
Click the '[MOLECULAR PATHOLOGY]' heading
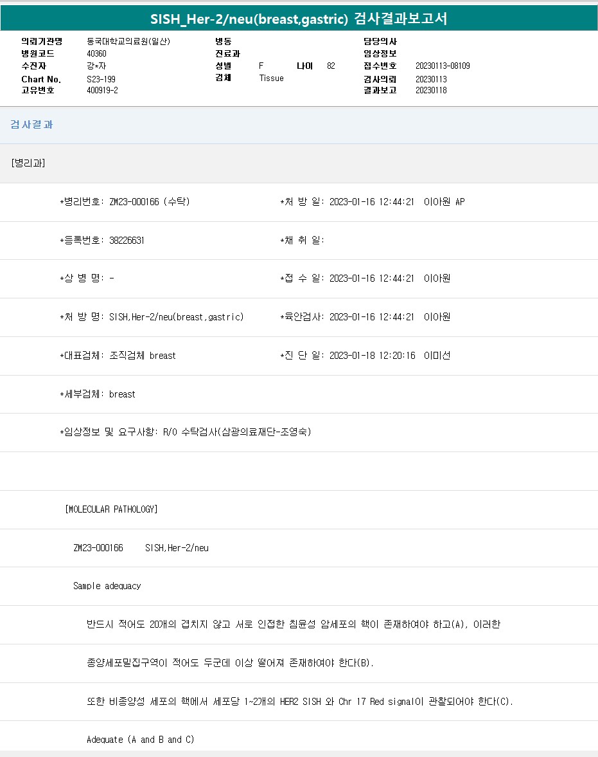tap(111, 509)
